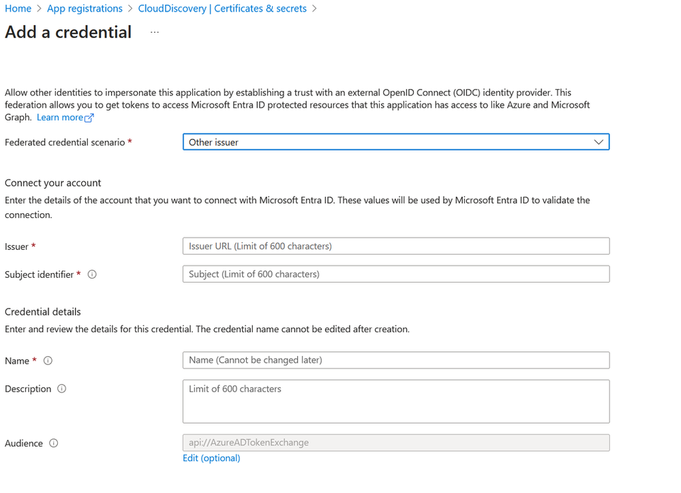Open the more options ellipsis beside the title
This screenshot has height=493, width=681.
[x=155, y=32]
